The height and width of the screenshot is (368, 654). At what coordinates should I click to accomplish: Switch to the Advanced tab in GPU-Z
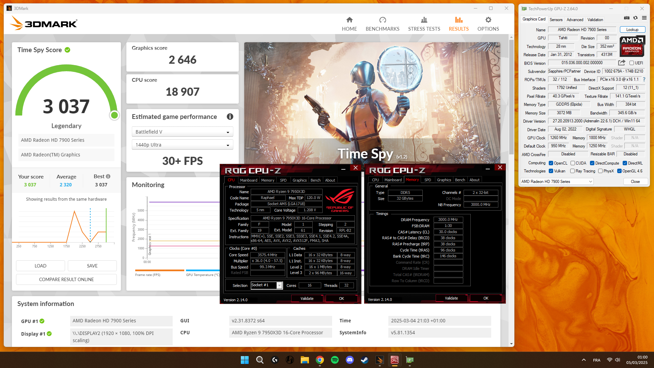[x=575, y=20]
